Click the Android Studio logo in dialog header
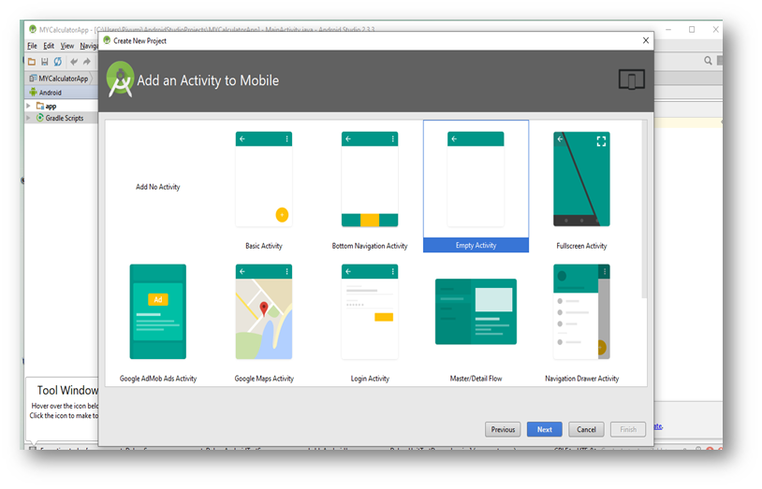The width and height of the screenshot is (762, 489). click(120, 79)
